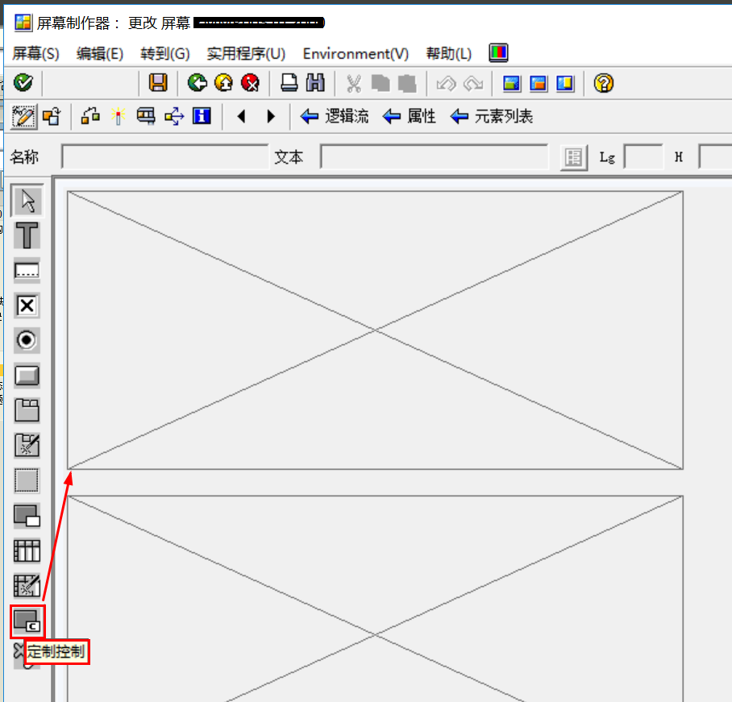Select the checkbox element tool
This screenshot has width=732, height=702.
point(27,305)
